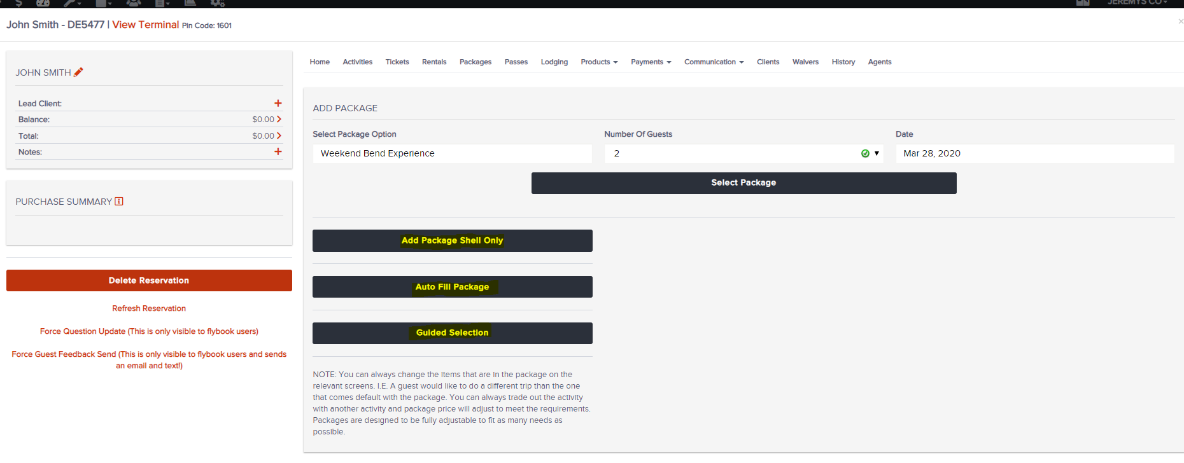The height and width of the screenshot is (463, 1184).
Task: Open the users group icon in top bar
Action: pyautogui.click(x=134, y=3)
